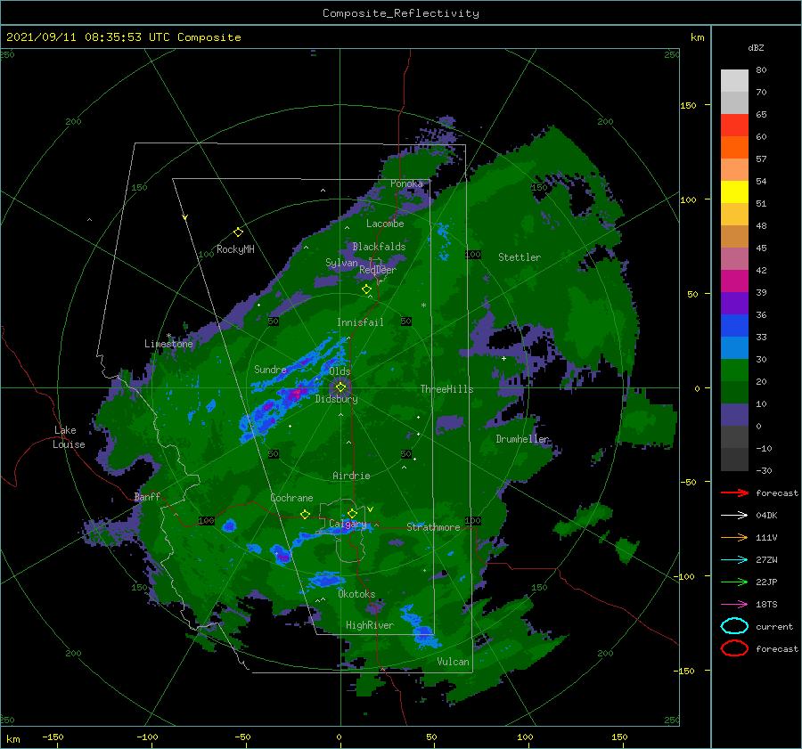Click the 'current' legend text
802x749 pixels.
click(774, 627)
